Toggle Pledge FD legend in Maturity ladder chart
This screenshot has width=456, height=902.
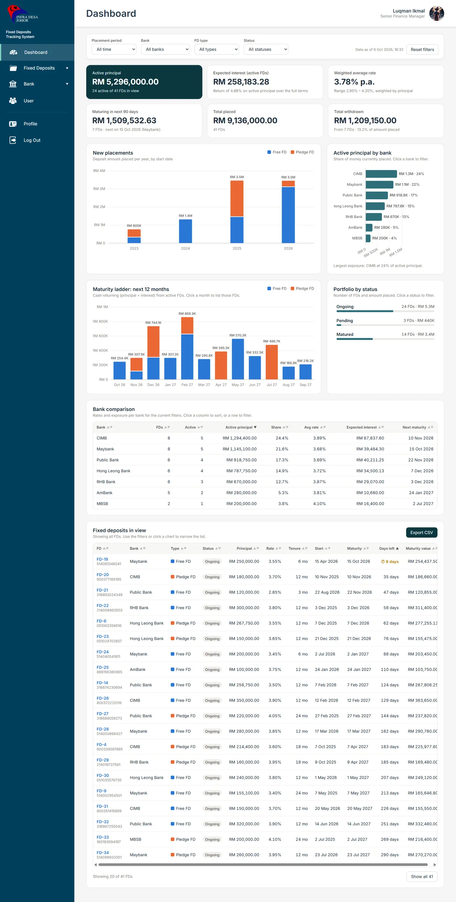click(x=302, y=289)
